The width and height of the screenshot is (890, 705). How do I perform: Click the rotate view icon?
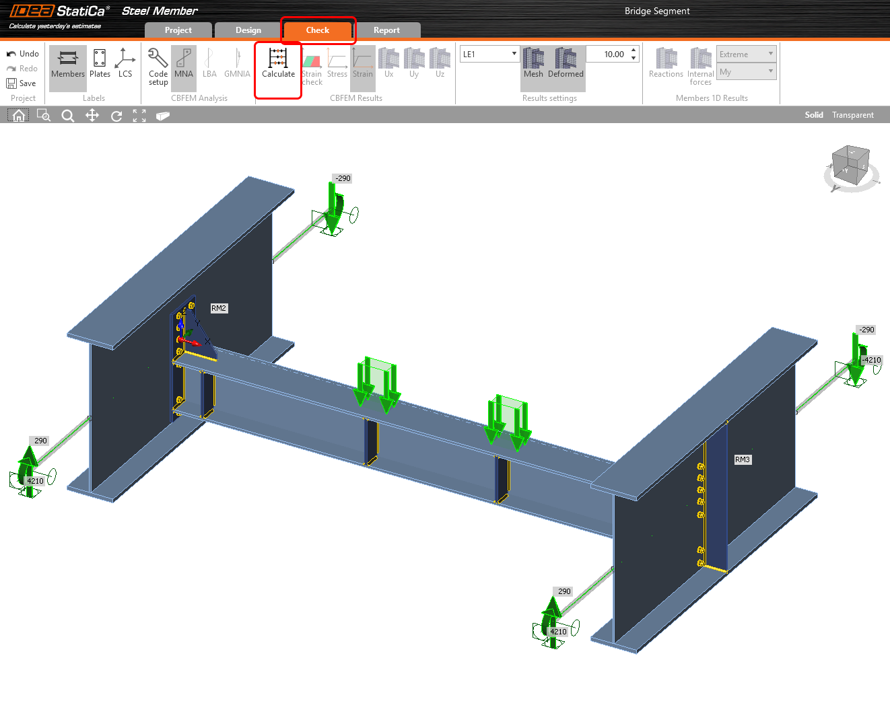[116, 116]
